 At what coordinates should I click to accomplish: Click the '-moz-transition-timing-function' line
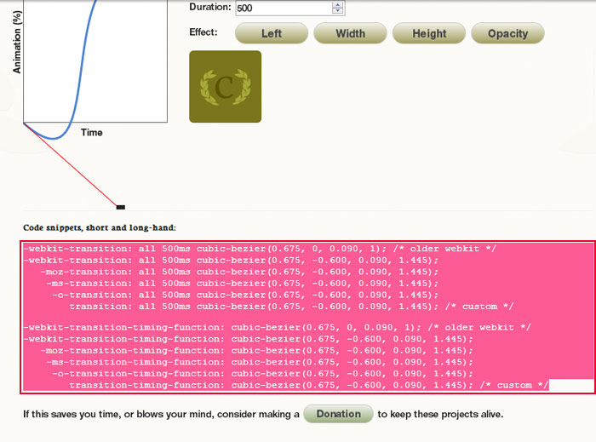pos(257,350)
